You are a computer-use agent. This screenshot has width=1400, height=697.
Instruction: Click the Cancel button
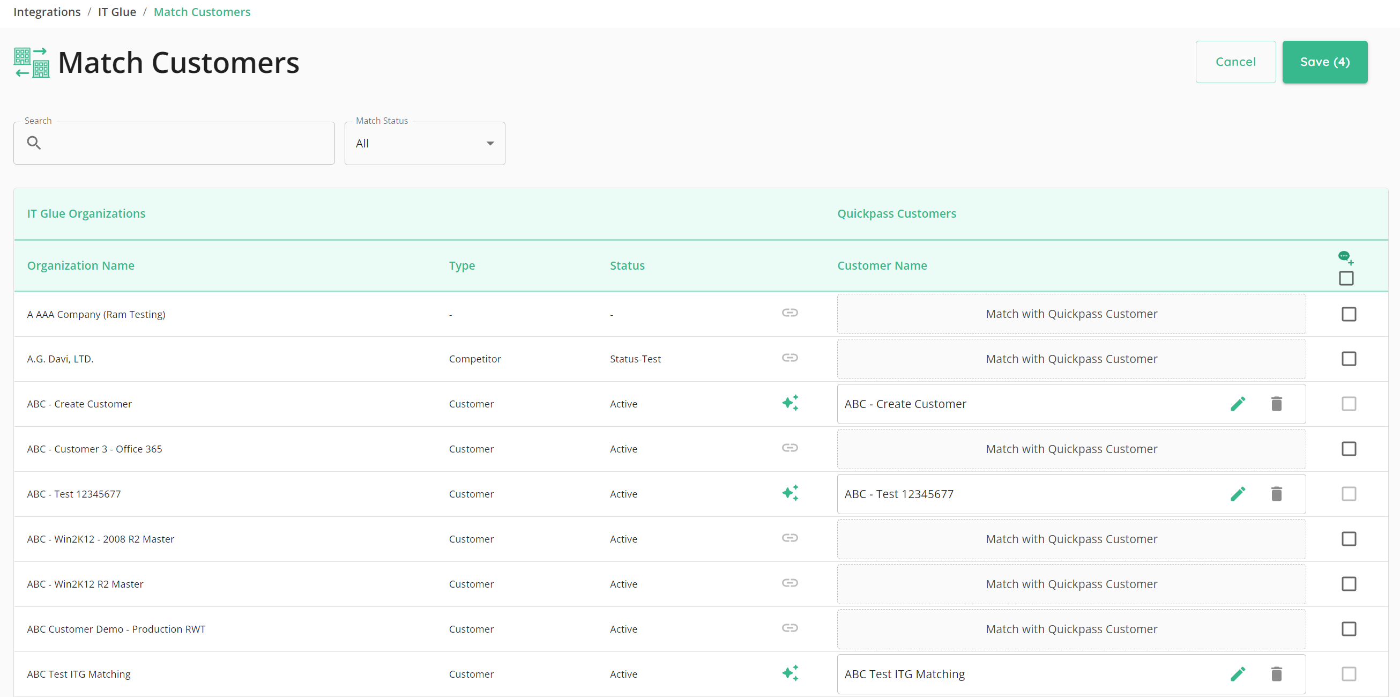tap(1235, 62)
